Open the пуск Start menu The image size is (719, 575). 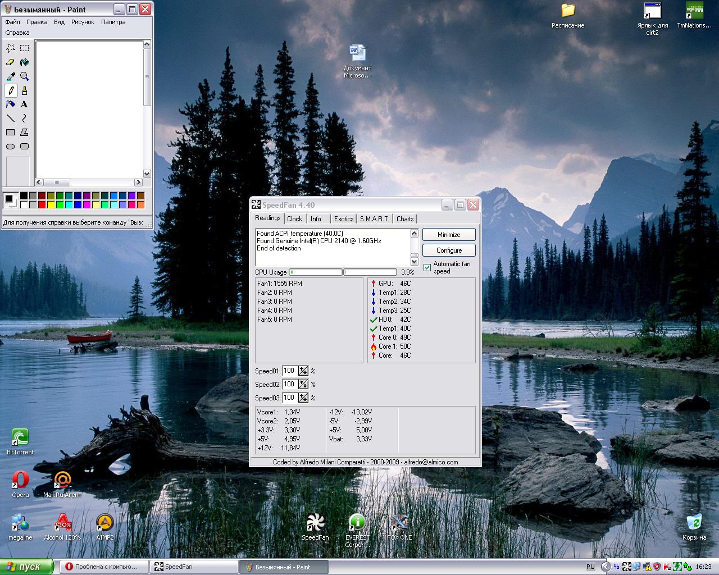coord(27,567)
